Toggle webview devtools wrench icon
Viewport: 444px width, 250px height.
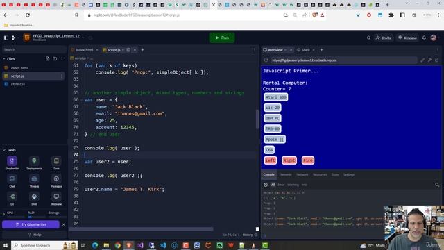[429, 60]
